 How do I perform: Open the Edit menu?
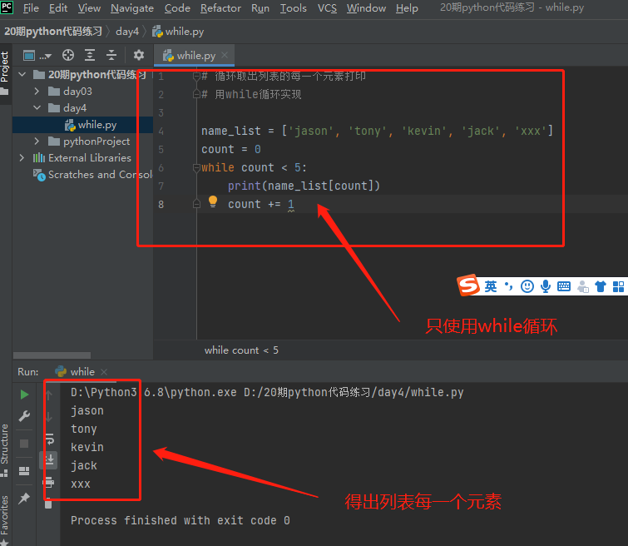[58, 8]
